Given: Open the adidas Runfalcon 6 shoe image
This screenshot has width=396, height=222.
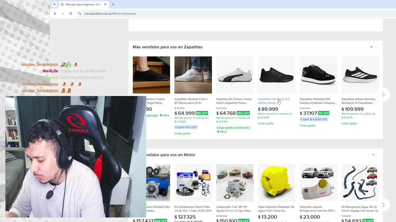Looking at the screenshot, I should click(360, 75).
